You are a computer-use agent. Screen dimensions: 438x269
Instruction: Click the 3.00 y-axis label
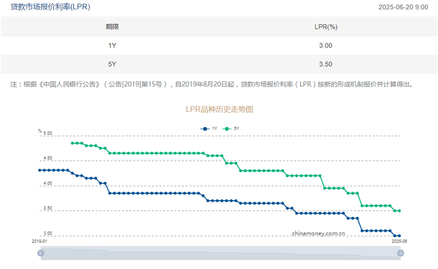tap(48, 233)
